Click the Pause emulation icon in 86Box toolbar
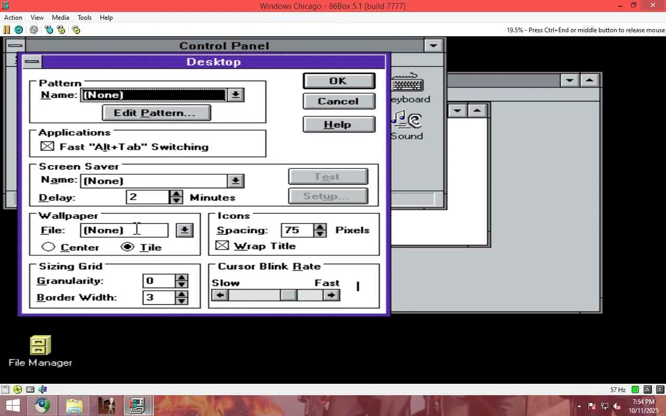The image size is (666, 416). pos(7,30)
